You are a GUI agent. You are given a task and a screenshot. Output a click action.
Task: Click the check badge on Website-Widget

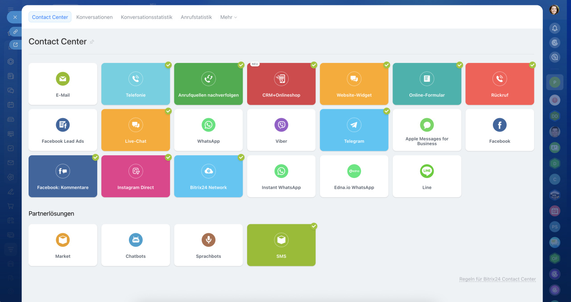coord(387,65)
